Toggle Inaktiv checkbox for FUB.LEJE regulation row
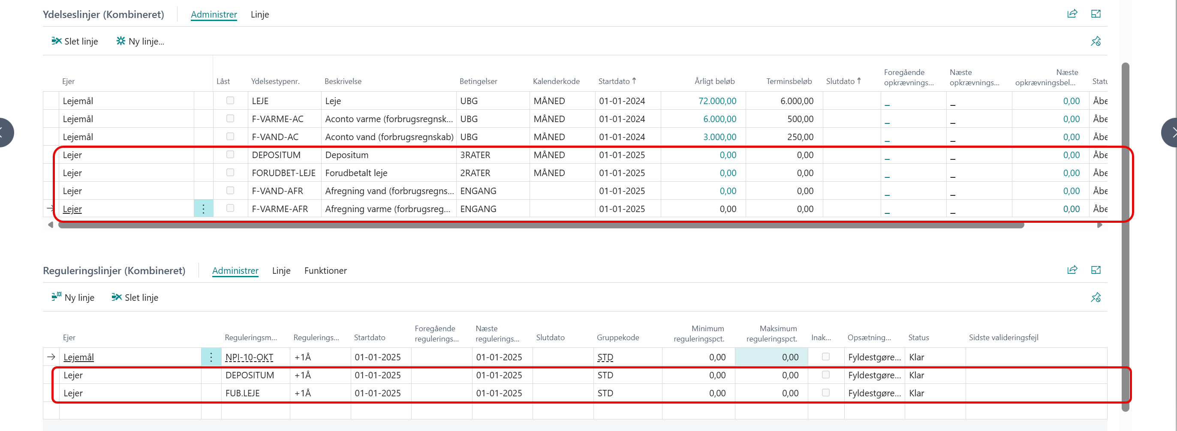Screen dimensions: 1177x431 tap(826, 392)
